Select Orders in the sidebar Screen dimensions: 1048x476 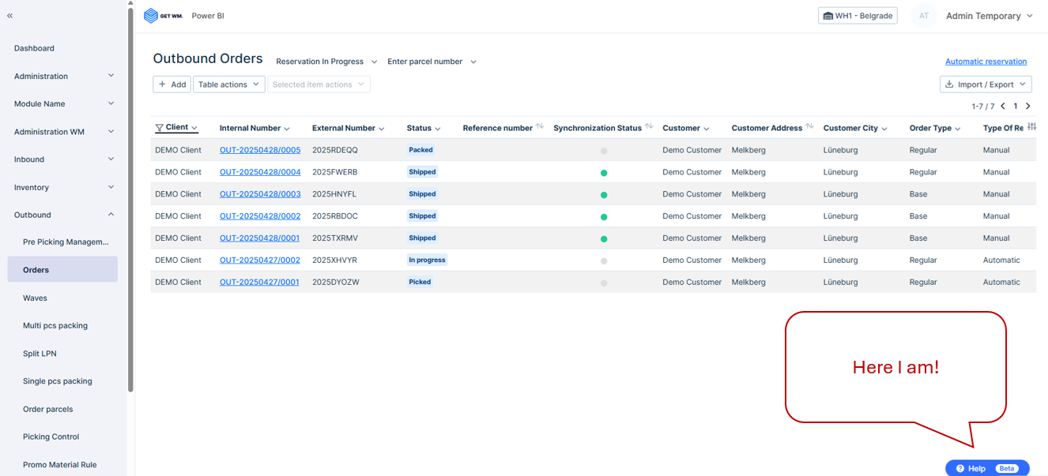tap(62, 269)
